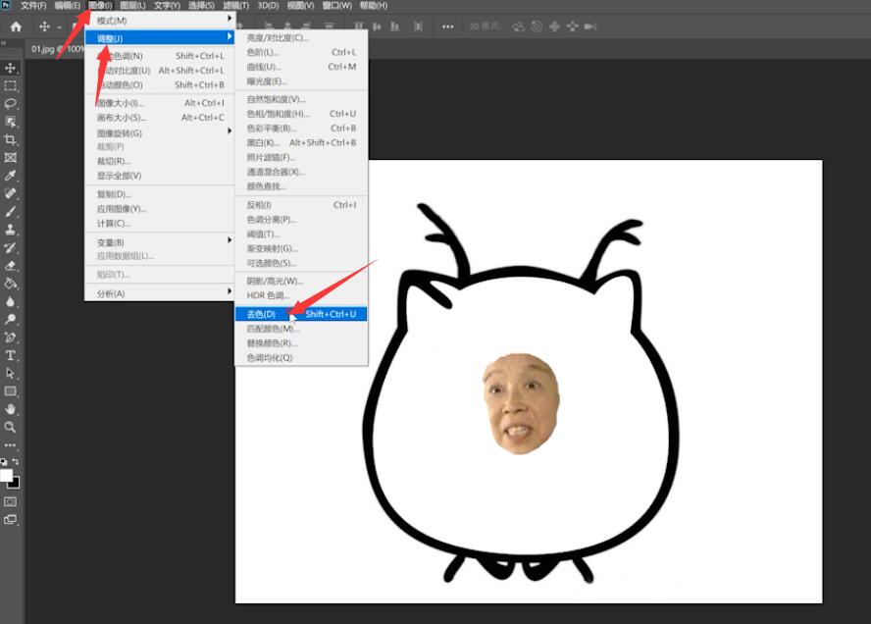Choose 反相(I) invert menu item
This screenshot has width=871, height=624.
tap(301, 205)
